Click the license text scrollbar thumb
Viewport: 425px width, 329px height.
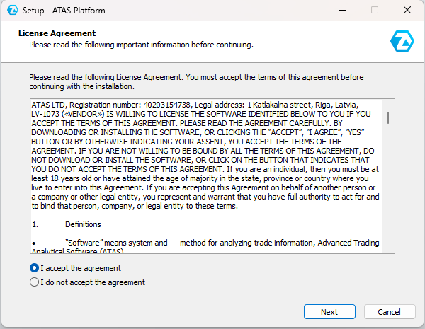[388, 117]
